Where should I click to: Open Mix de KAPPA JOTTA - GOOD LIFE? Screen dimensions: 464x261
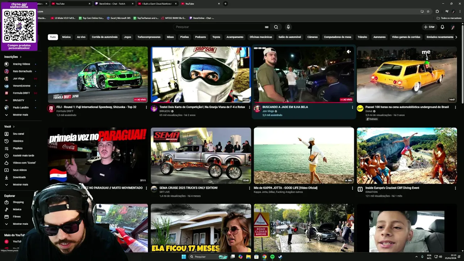pos(285,188)
